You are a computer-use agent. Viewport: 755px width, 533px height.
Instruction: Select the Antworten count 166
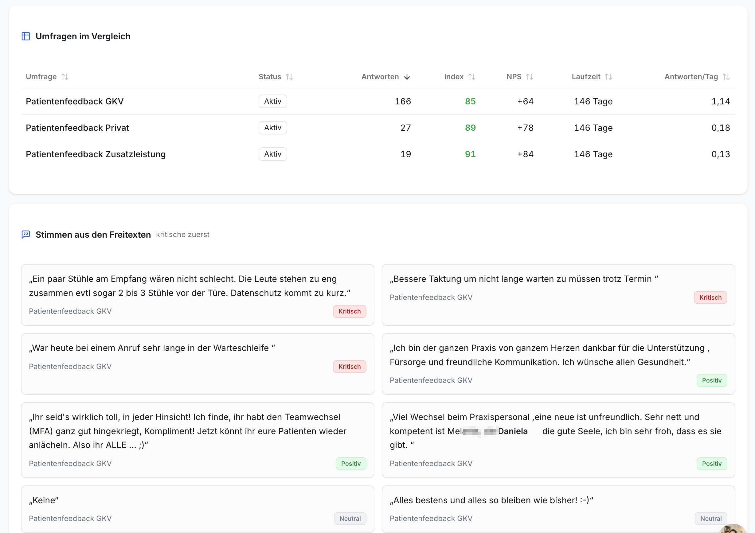[x=403, y=102]
